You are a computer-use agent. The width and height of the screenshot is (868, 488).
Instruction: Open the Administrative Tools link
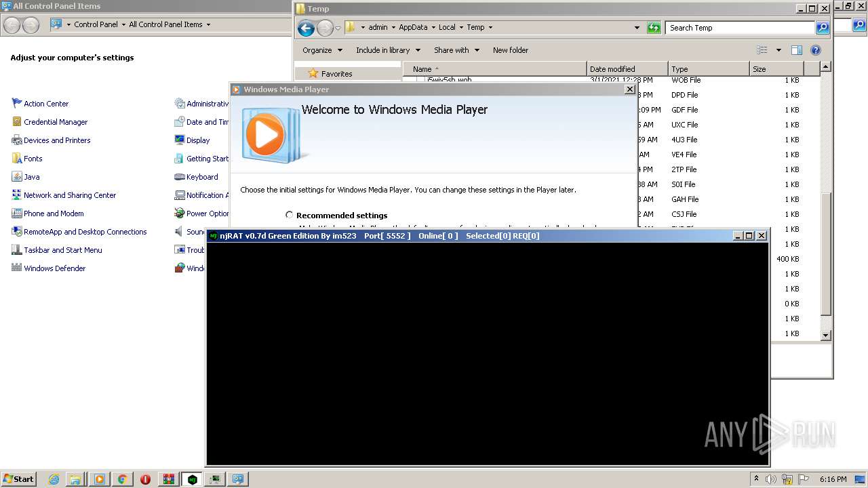tap(208, 104)
